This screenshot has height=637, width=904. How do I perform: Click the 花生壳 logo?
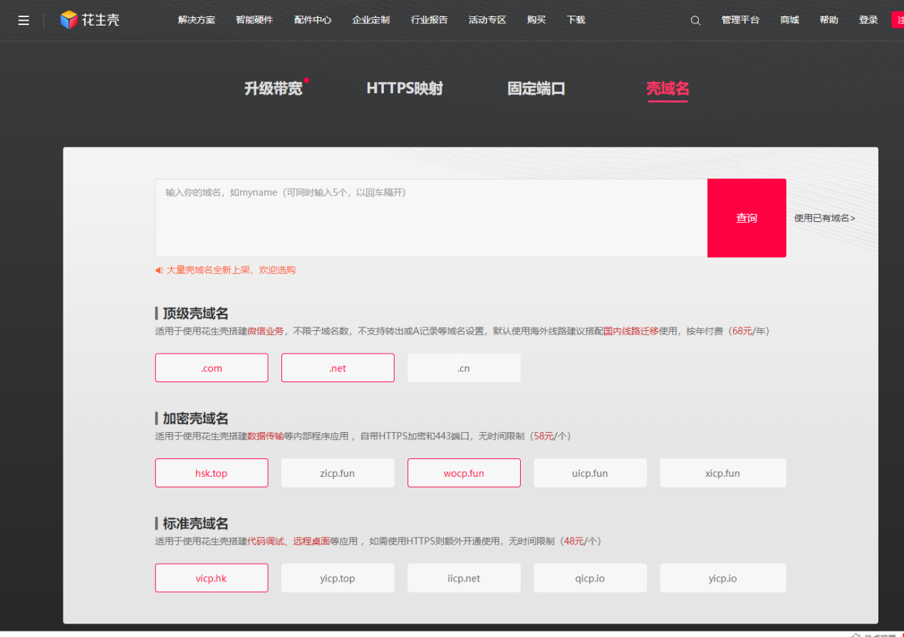point(90,20)
